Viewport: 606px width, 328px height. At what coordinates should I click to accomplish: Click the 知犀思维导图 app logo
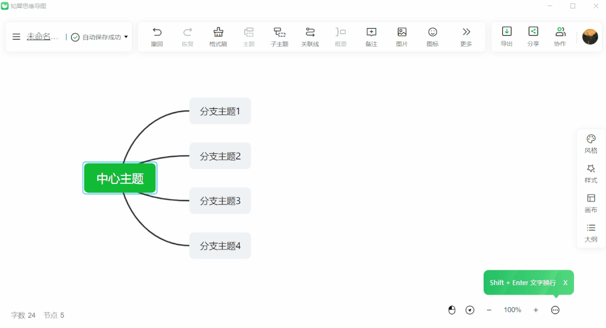(4, 6)
